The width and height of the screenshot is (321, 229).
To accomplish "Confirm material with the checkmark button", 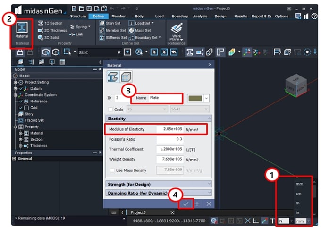I will click(186, 204).
